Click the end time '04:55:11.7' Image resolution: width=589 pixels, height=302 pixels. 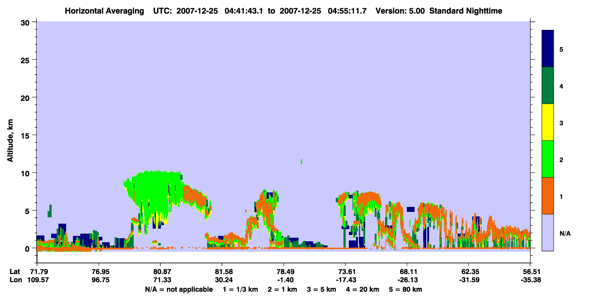click(347, 11)
